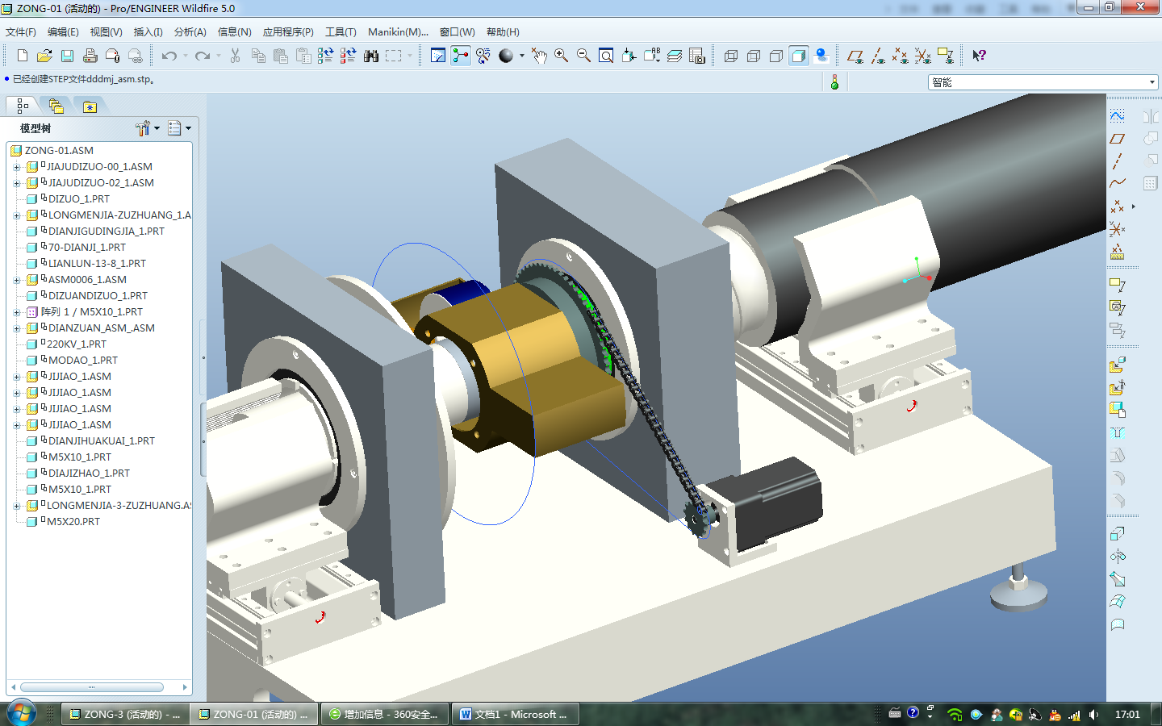Viewport: 1162px width, 726px height.
Task: Open the 智能 search filter dropdown
Action: point(1151,81)
